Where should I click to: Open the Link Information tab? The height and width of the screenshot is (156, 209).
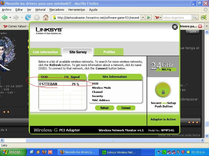(45, 52)
